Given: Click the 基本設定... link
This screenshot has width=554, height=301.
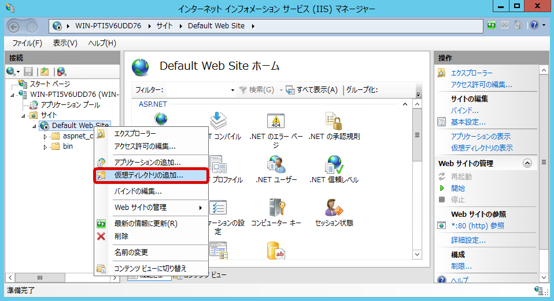Looking at the screenshot, I should (468, 122).
